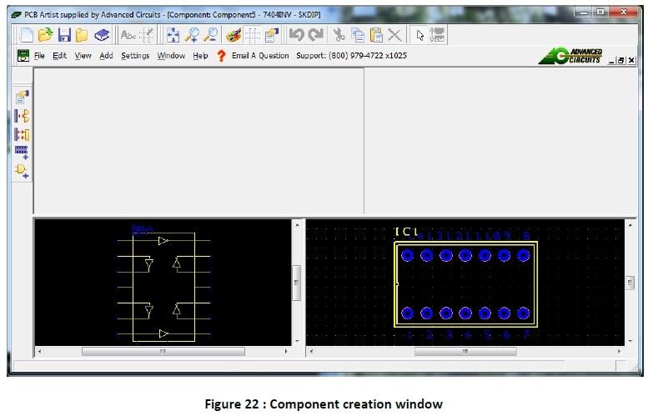The height and width of the screenshot is (416, 648).
Task: Click the Cut scissors icon
Action: (339, 35)
